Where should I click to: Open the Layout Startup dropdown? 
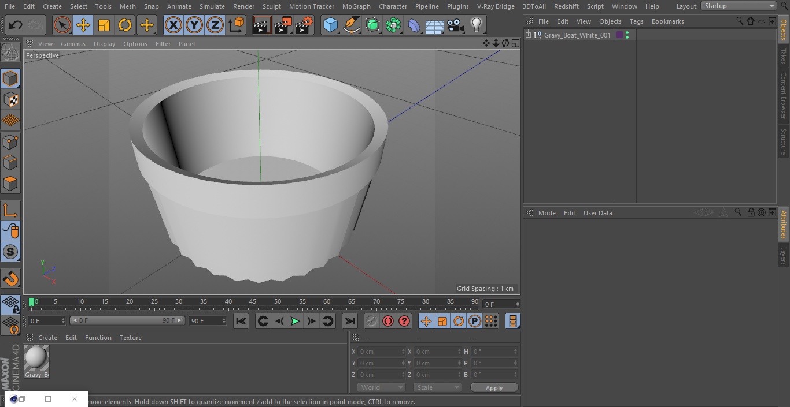pyautogui.click(x=739, y=6)
